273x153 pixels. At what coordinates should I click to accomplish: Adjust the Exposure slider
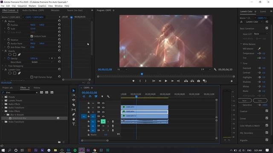coord(259,68)
